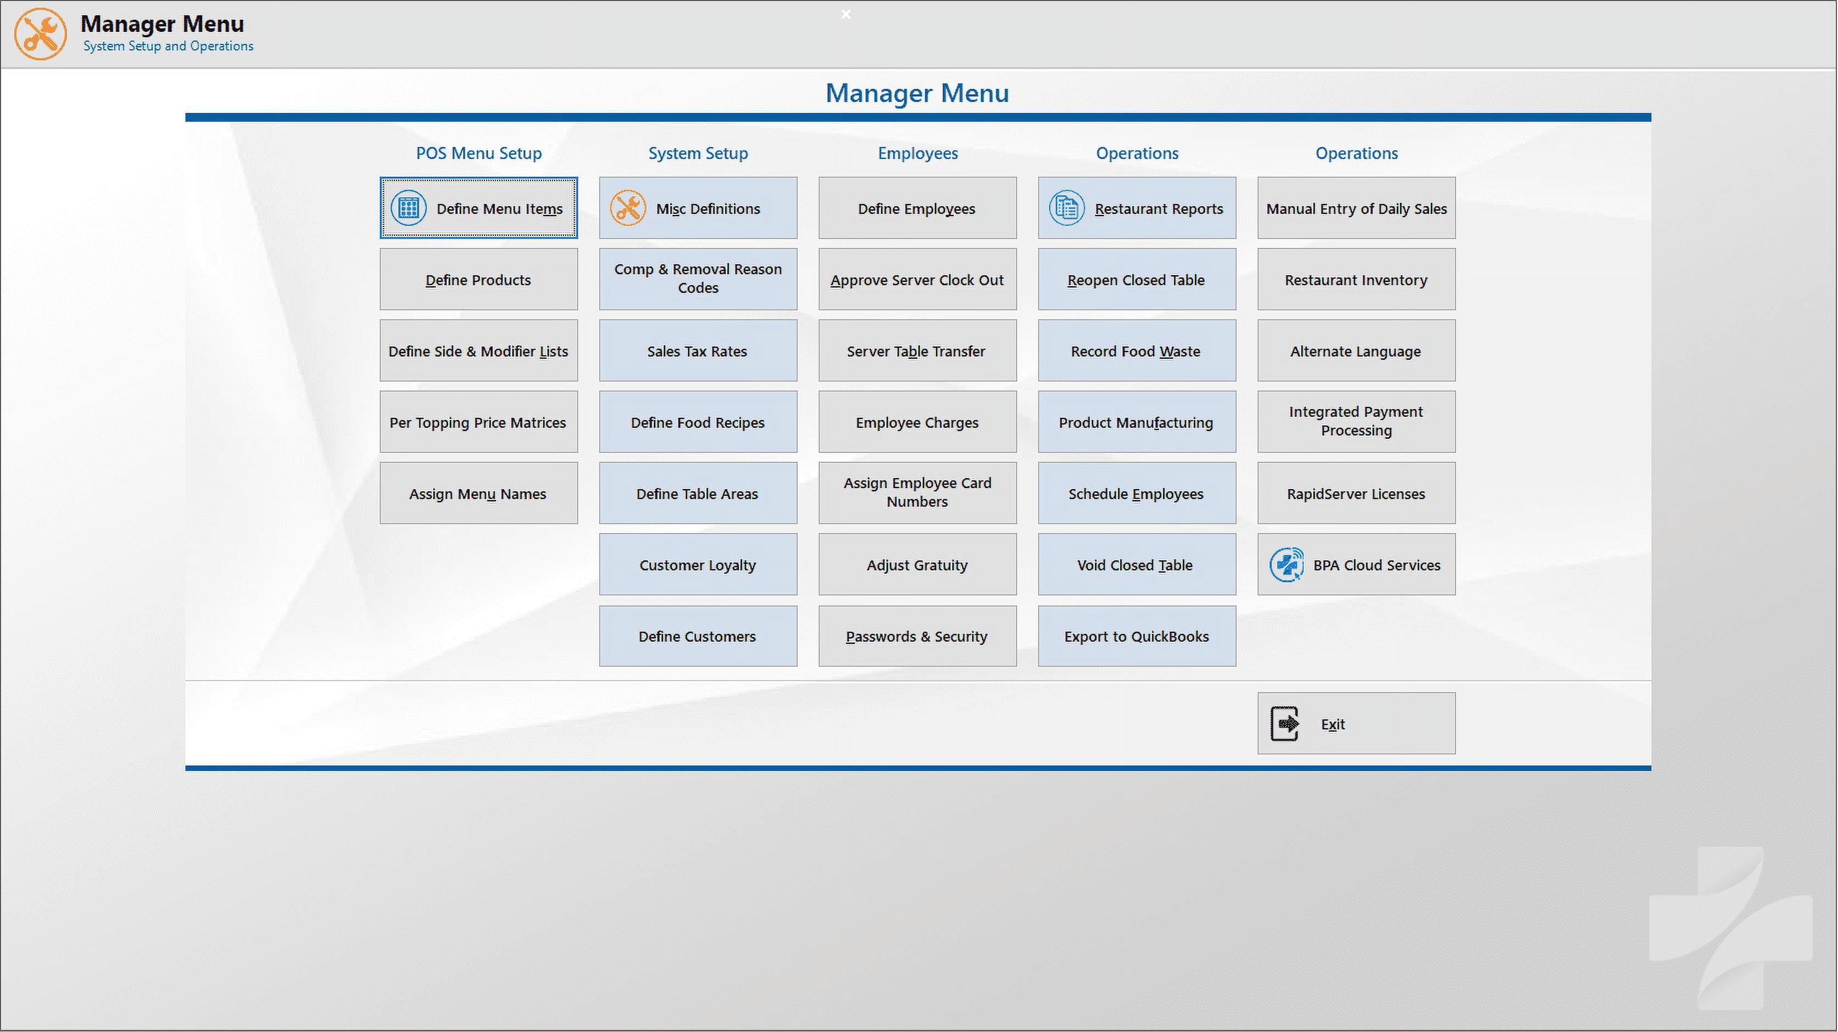Open Sales Tax Rates setup

coord(697,351)
